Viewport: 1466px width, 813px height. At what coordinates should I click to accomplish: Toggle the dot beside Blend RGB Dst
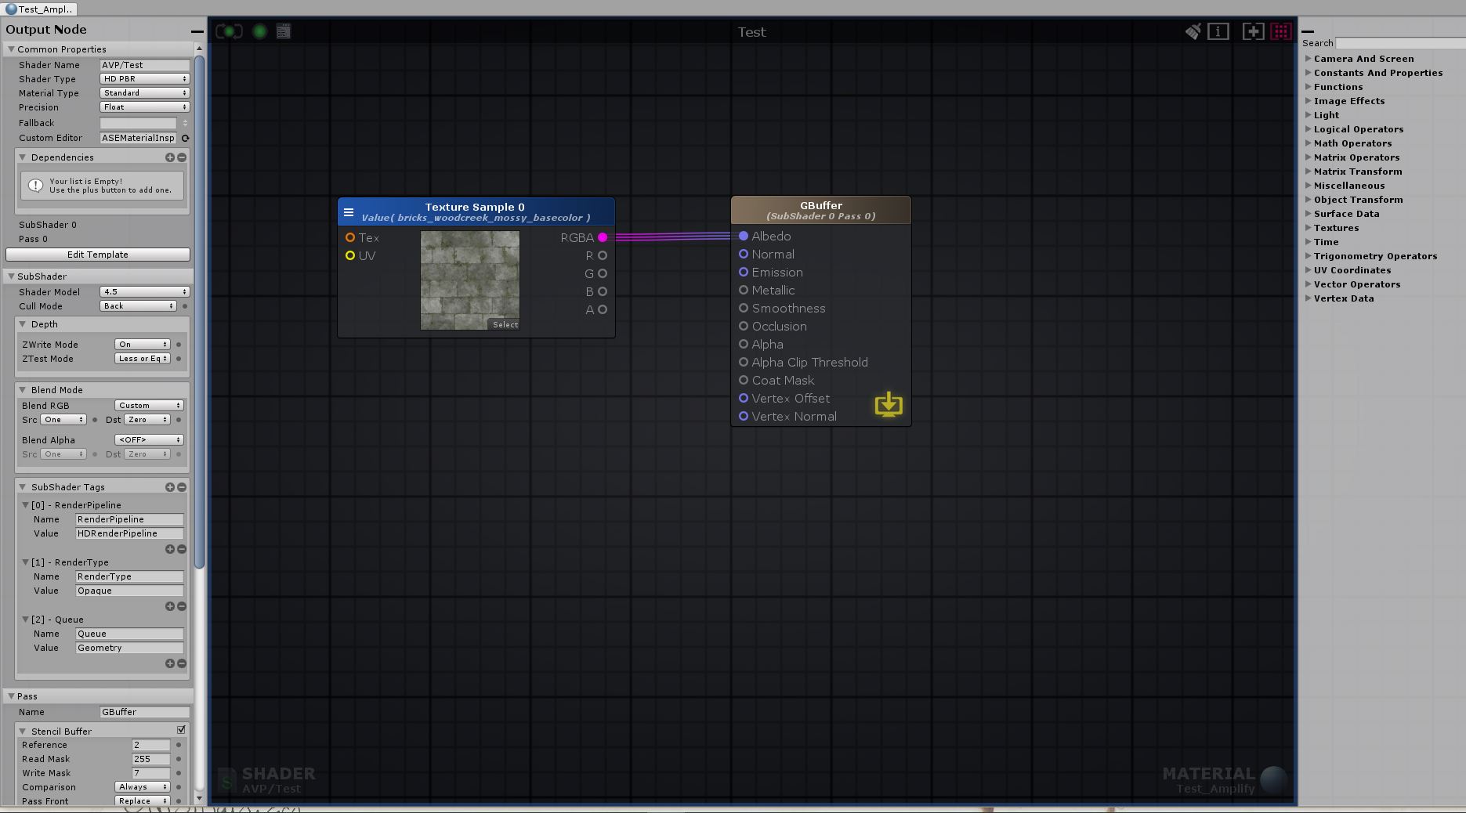179,420
